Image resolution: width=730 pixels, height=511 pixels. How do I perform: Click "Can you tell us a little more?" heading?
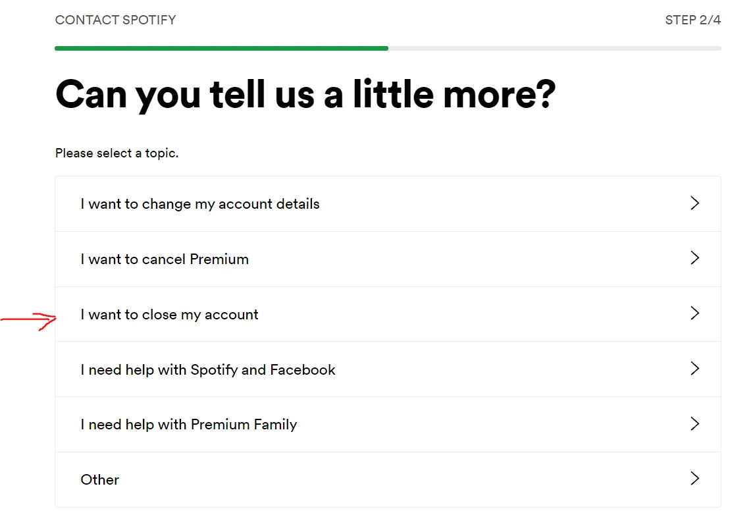[x=305, y=95]
